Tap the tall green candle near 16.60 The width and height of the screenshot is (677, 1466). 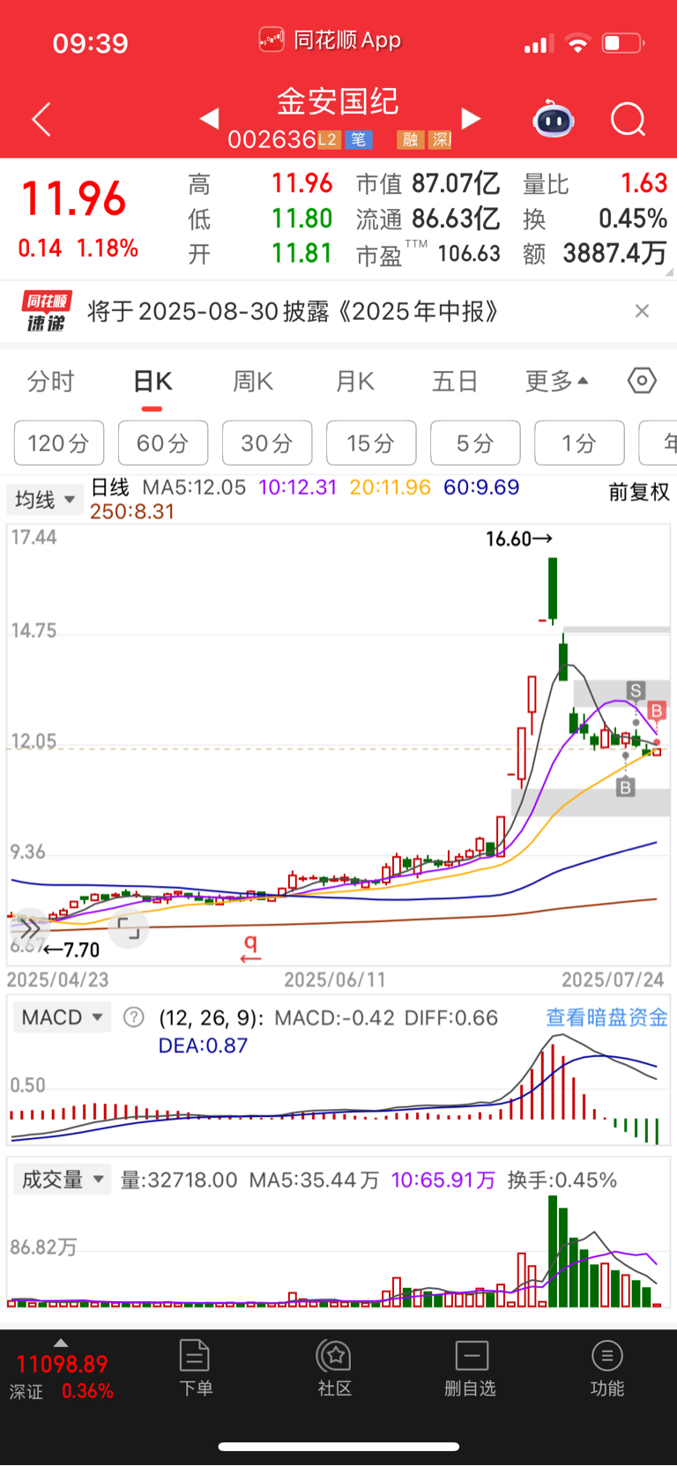click(x=553, y=590)
